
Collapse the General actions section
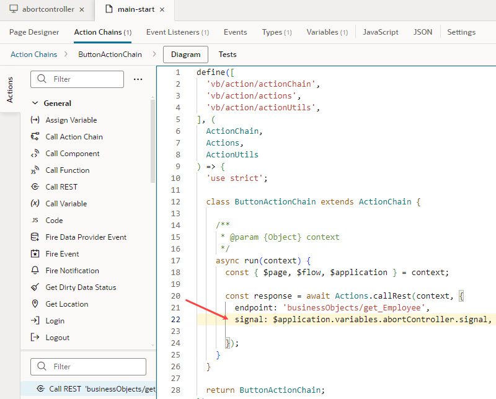tap(35, 103)
